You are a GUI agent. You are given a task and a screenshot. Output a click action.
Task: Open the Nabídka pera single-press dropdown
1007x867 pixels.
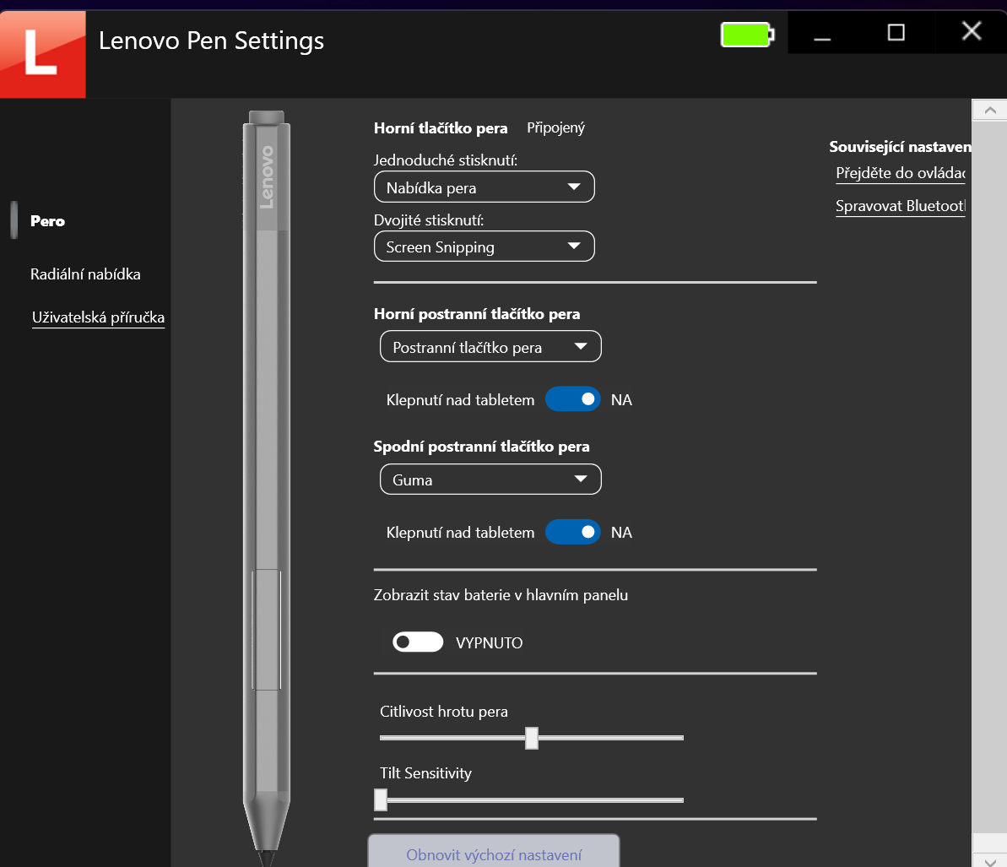484,187
